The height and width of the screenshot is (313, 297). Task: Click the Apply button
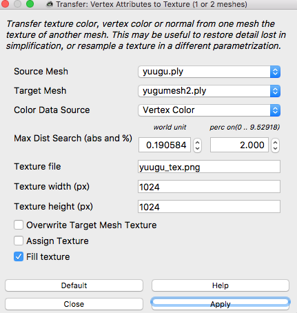[x=221, y=304]
